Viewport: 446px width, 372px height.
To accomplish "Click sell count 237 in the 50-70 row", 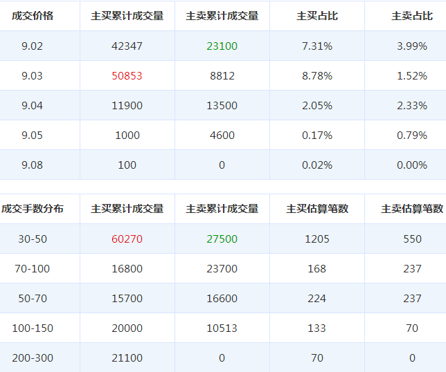I will [413, 299].
